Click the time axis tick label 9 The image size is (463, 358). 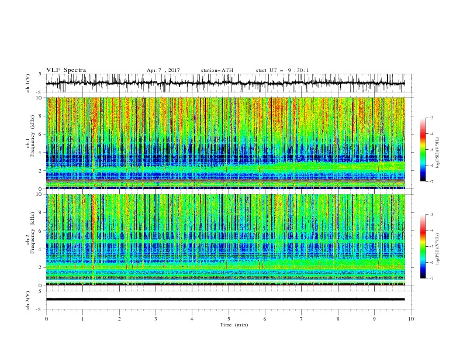pyautogui.click(x=374, y=319)
